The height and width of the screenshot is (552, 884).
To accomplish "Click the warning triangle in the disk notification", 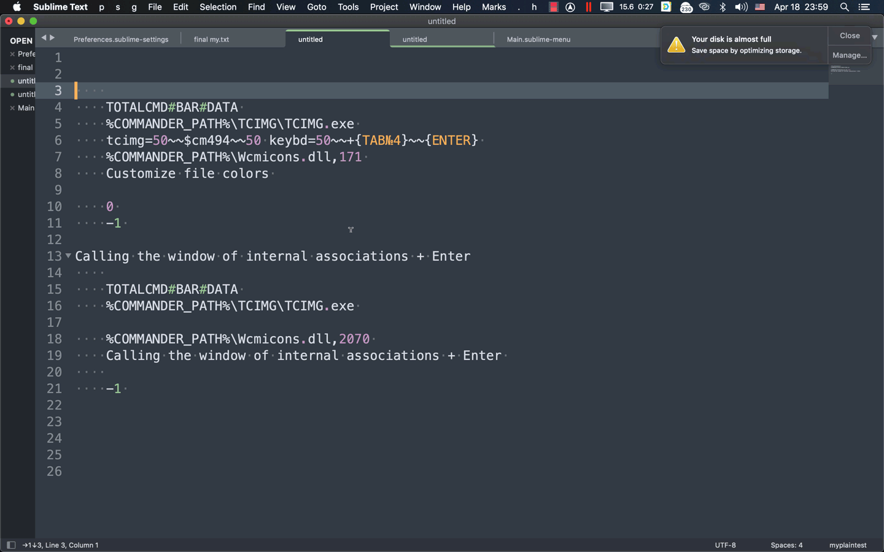I will click(676, 44).
